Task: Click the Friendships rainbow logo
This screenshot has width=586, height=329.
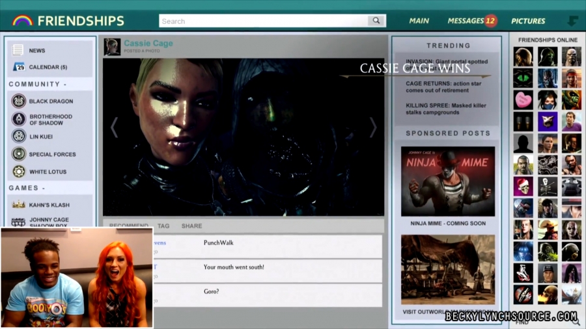Action: pyautogui.click(x=22, y=21)
